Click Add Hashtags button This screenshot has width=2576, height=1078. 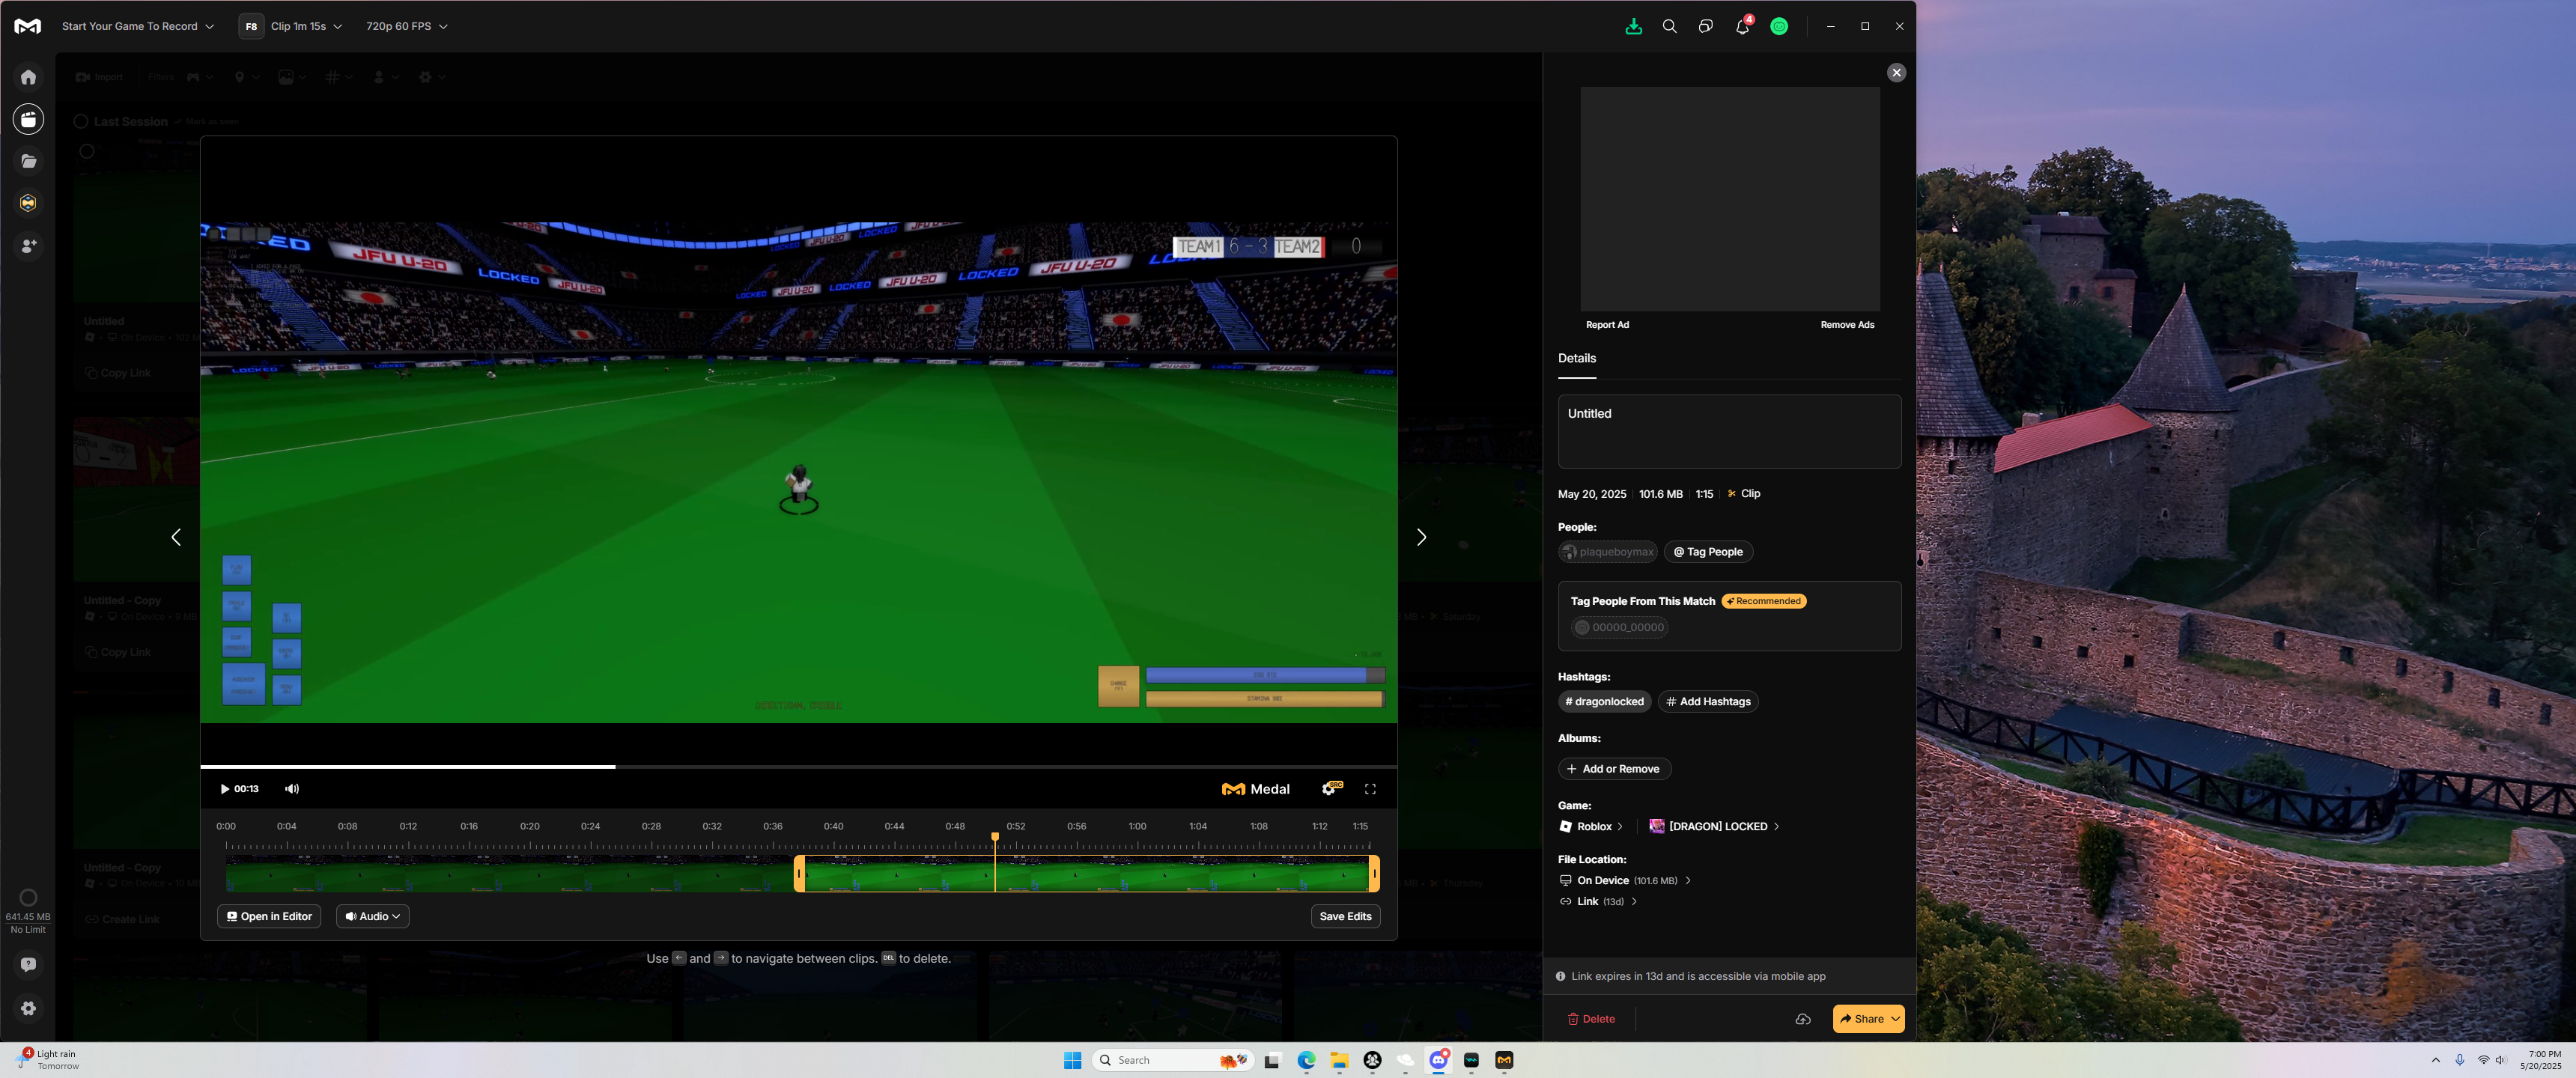(1708, 702)
